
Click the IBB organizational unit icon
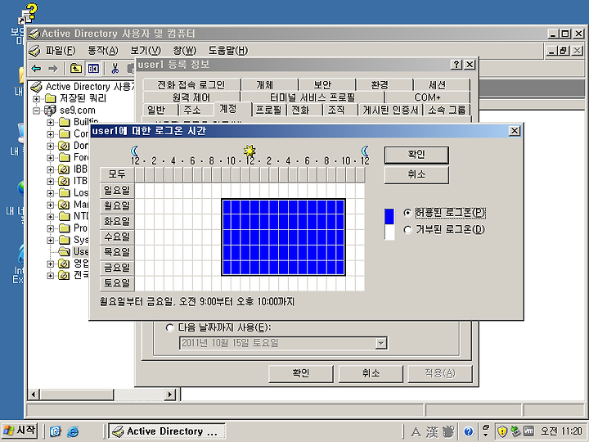point(65,169)
